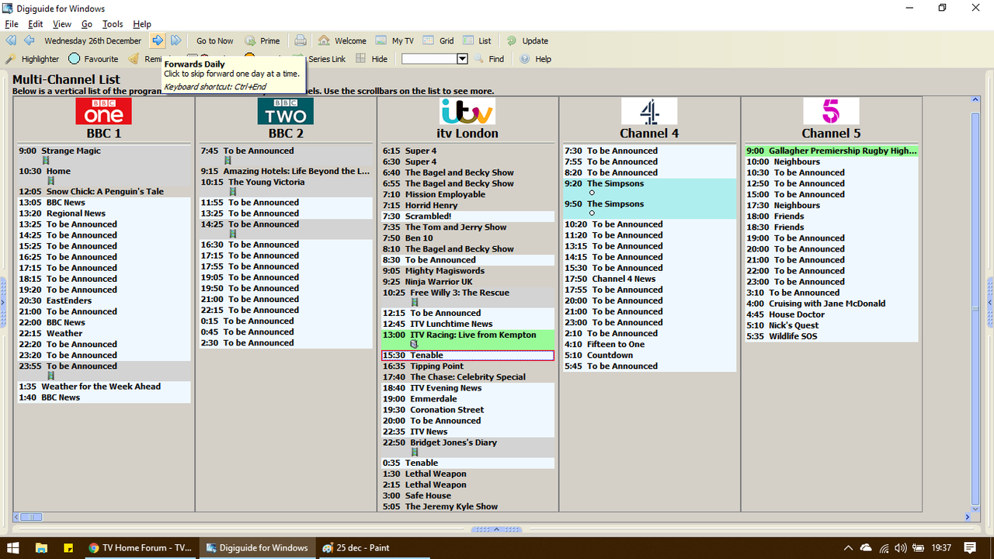Switch to Grid view
The image size is (994, 559).
point(439,41)
